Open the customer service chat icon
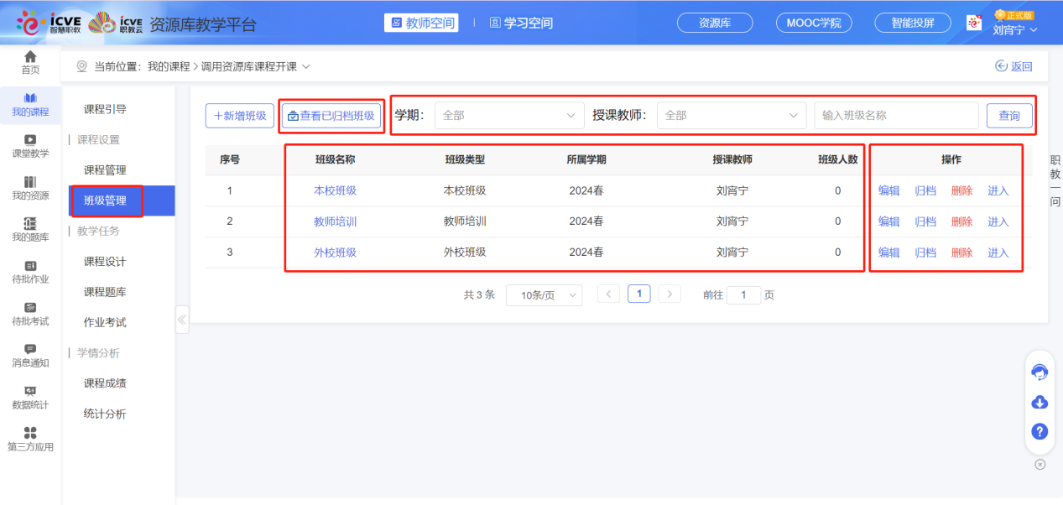The height and width of the screenshot is (505, 1063). click(x=1039, y=372)
